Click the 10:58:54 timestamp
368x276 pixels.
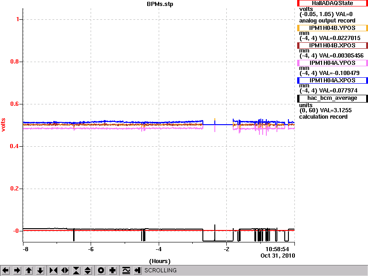[x=277, y=249]
